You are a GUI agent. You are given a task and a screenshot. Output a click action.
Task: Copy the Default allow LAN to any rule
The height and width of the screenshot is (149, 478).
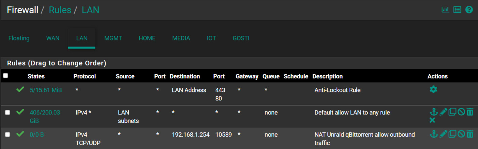452,112
